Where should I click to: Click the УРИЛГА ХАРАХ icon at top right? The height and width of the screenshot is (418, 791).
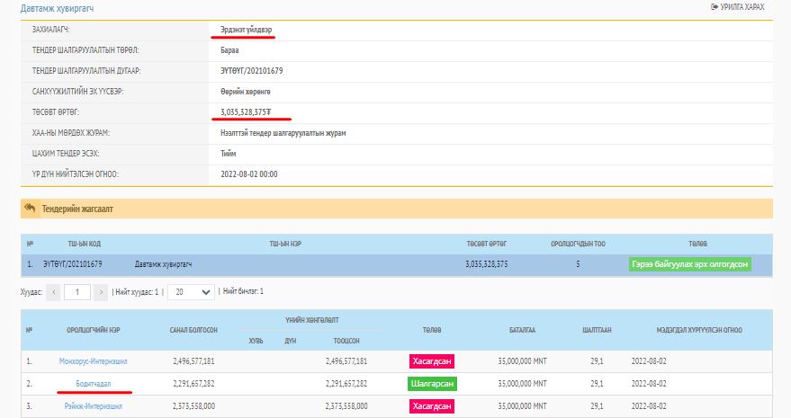[x=715, y=7]
